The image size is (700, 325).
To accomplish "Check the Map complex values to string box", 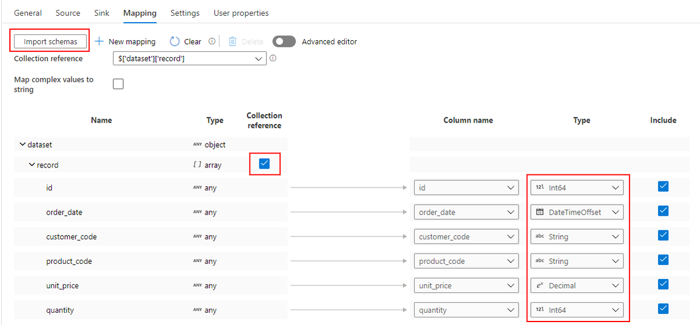I will [118, 84].
